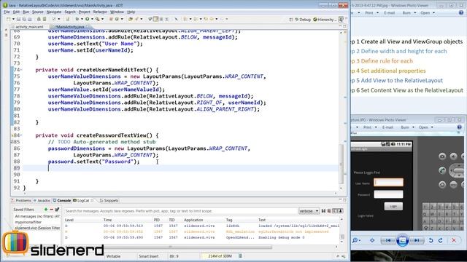467x262 pixels.
Task: Open the Refactor menu
Action: [100, 12]
